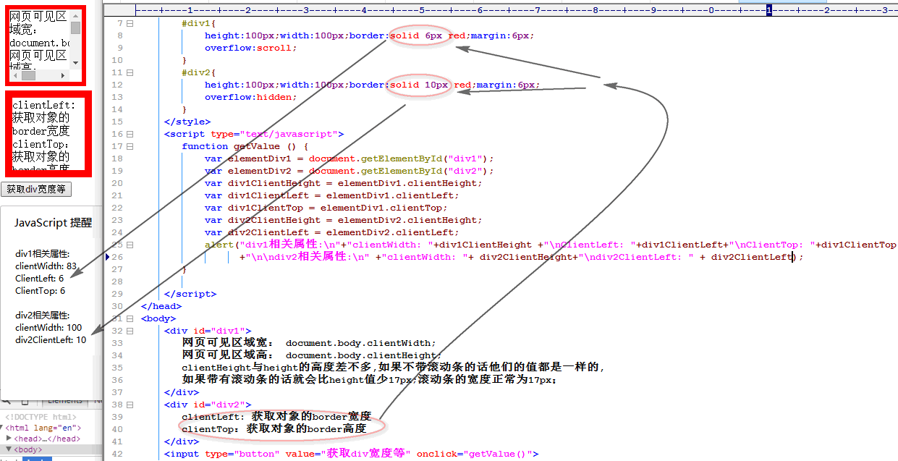Click 'ClientLeft: 6' in the alert dialog
The height and width of the screenshot is (461, 898).
[x=40, y=279]
